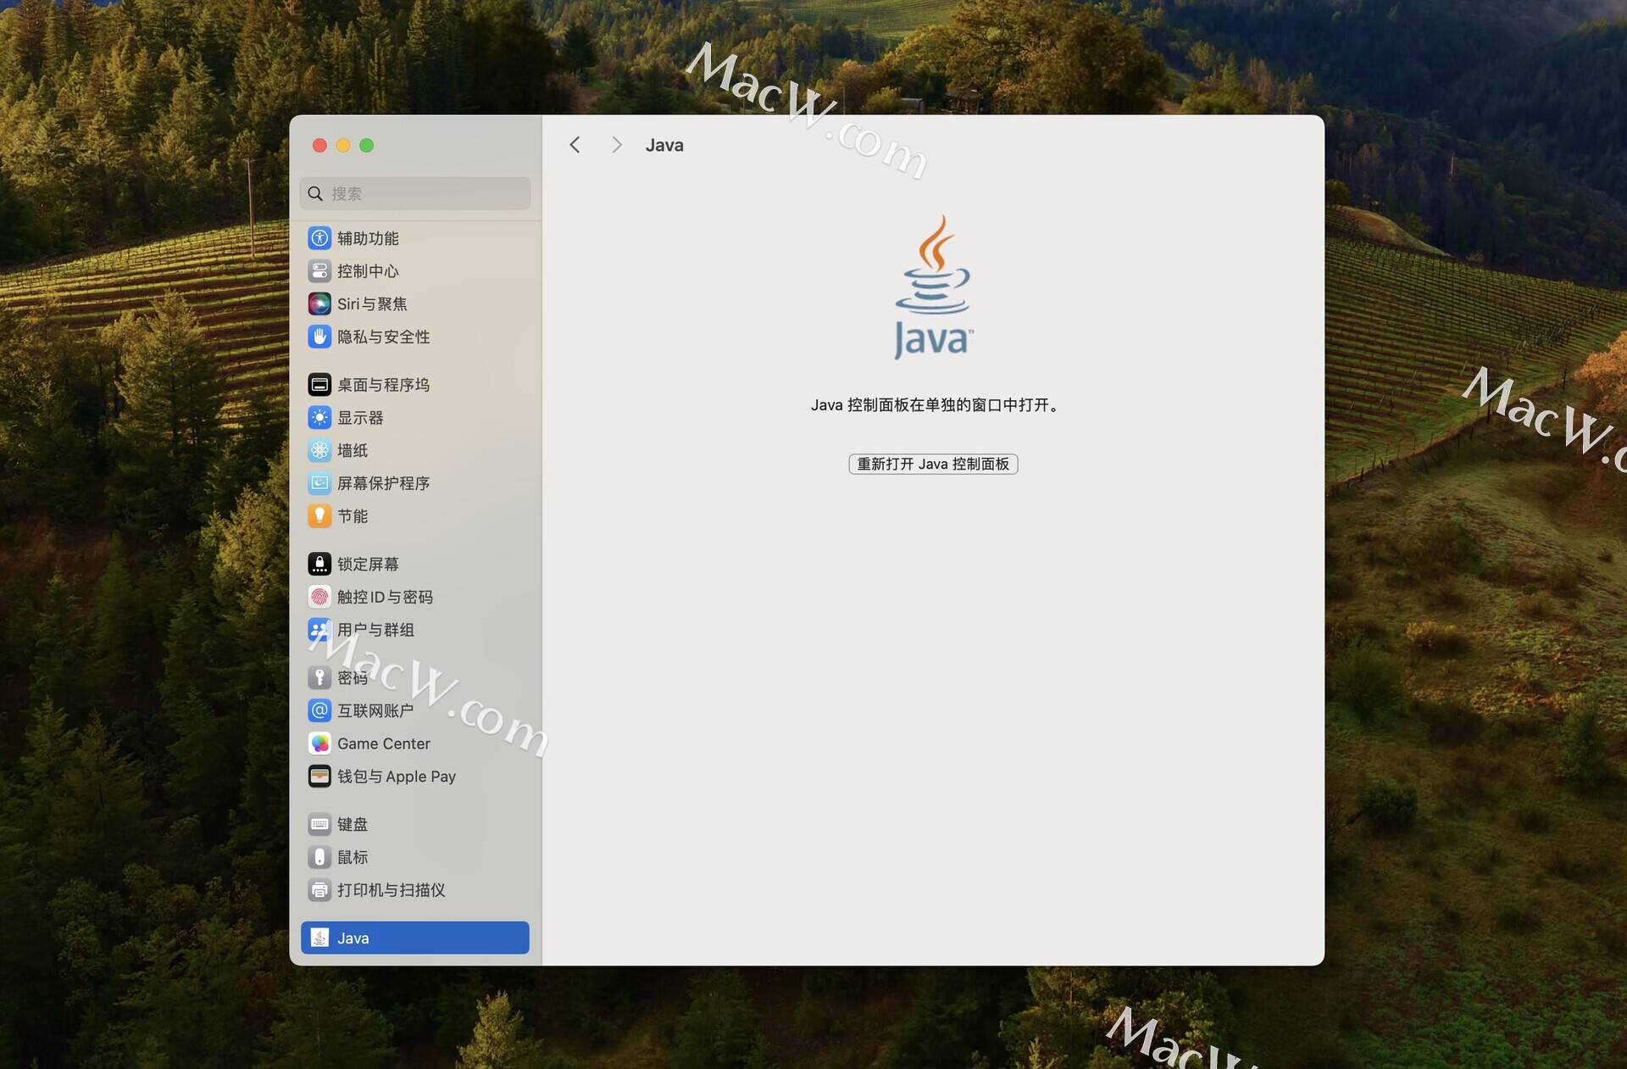Click the Java icon in sidebar
The width and height of the screenshot is (1627, 1069).
[x=319, y=938]
